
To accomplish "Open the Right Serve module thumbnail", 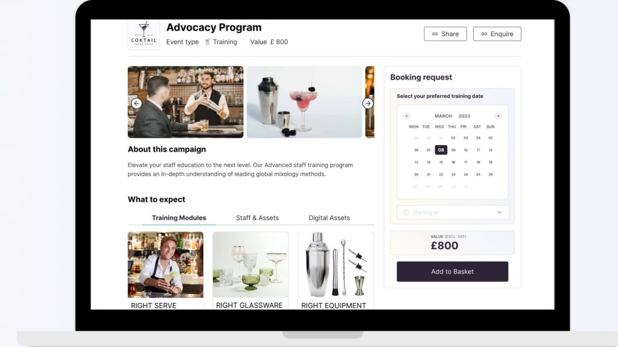I will 165,264.
